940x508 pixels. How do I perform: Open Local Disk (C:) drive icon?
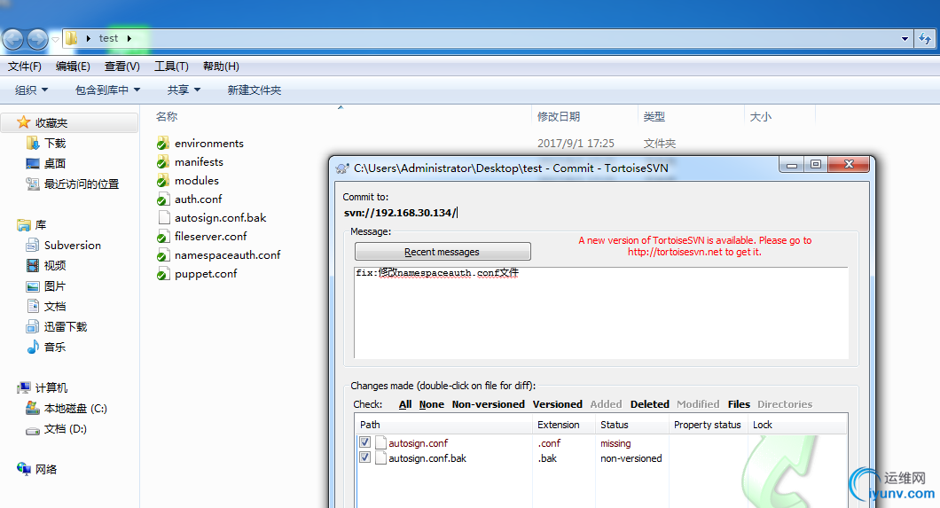(33, 408)
